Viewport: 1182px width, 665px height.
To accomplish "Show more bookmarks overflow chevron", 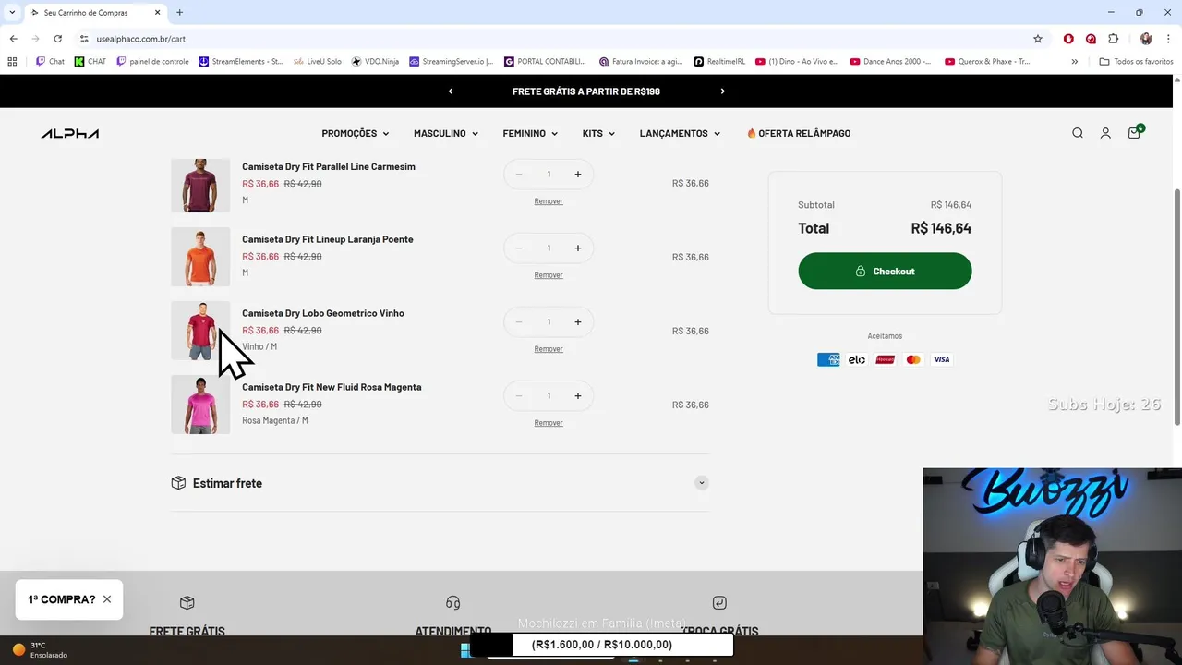I will point(1074,62).
